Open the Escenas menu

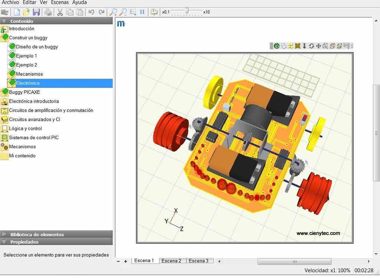click(60, 3)
